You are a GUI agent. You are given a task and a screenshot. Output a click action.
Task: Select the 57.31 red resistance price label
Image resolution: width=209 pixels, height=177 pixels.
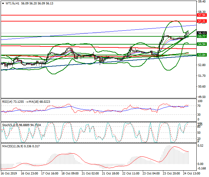pyautogui.click(x=202, y=21)
